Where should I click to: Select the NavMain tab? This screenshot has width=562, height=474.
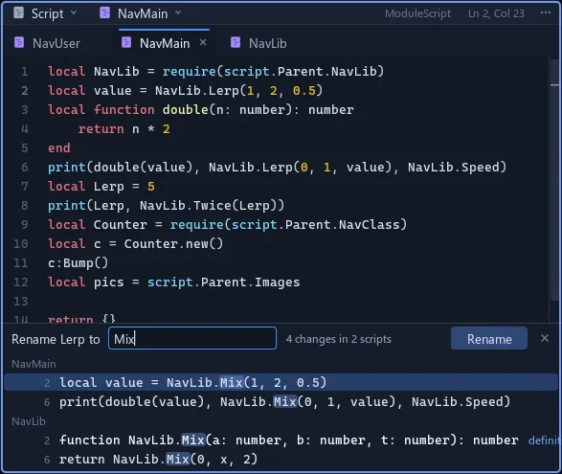click(x=164, y=43)
